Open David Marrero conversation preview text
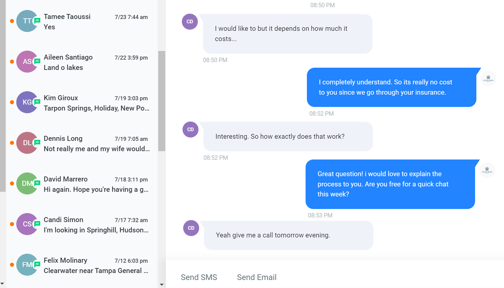 (x=96, y=189)
